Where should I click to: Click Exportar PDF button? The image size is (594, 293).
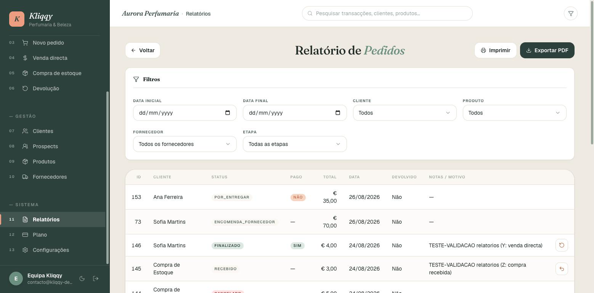click(547, 50)
